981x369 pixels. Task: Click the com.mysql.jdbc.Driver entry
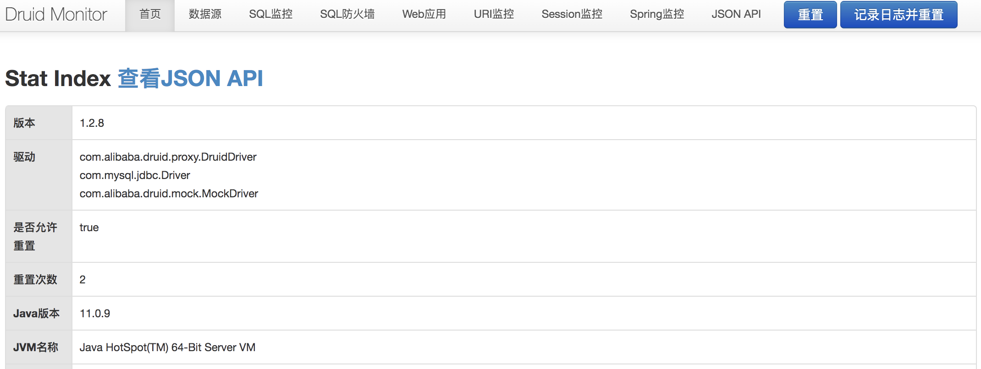tap(135, 175)
